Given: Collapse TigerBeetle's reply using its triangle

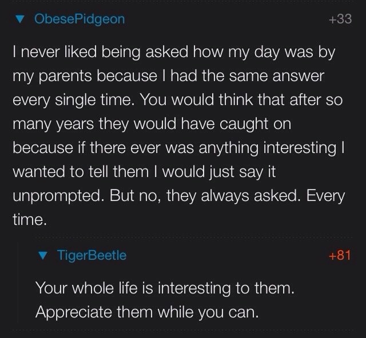Looking at the screenshot, I should click(42, 256).
